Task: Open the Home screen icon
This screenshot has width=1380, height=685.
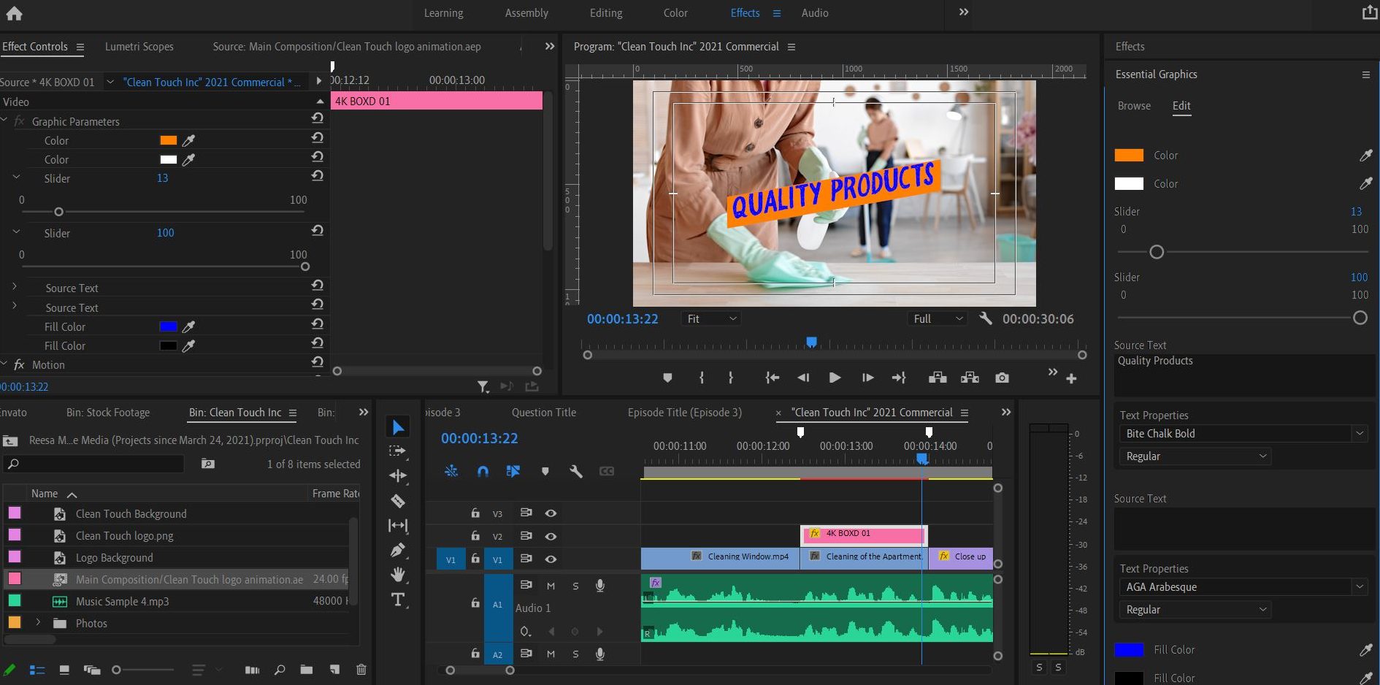Action: (x=14, y=12)
